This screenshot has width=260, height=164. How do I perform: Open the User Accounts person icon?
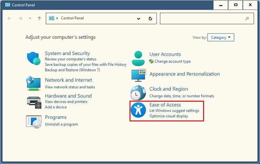tap(138, 58)
